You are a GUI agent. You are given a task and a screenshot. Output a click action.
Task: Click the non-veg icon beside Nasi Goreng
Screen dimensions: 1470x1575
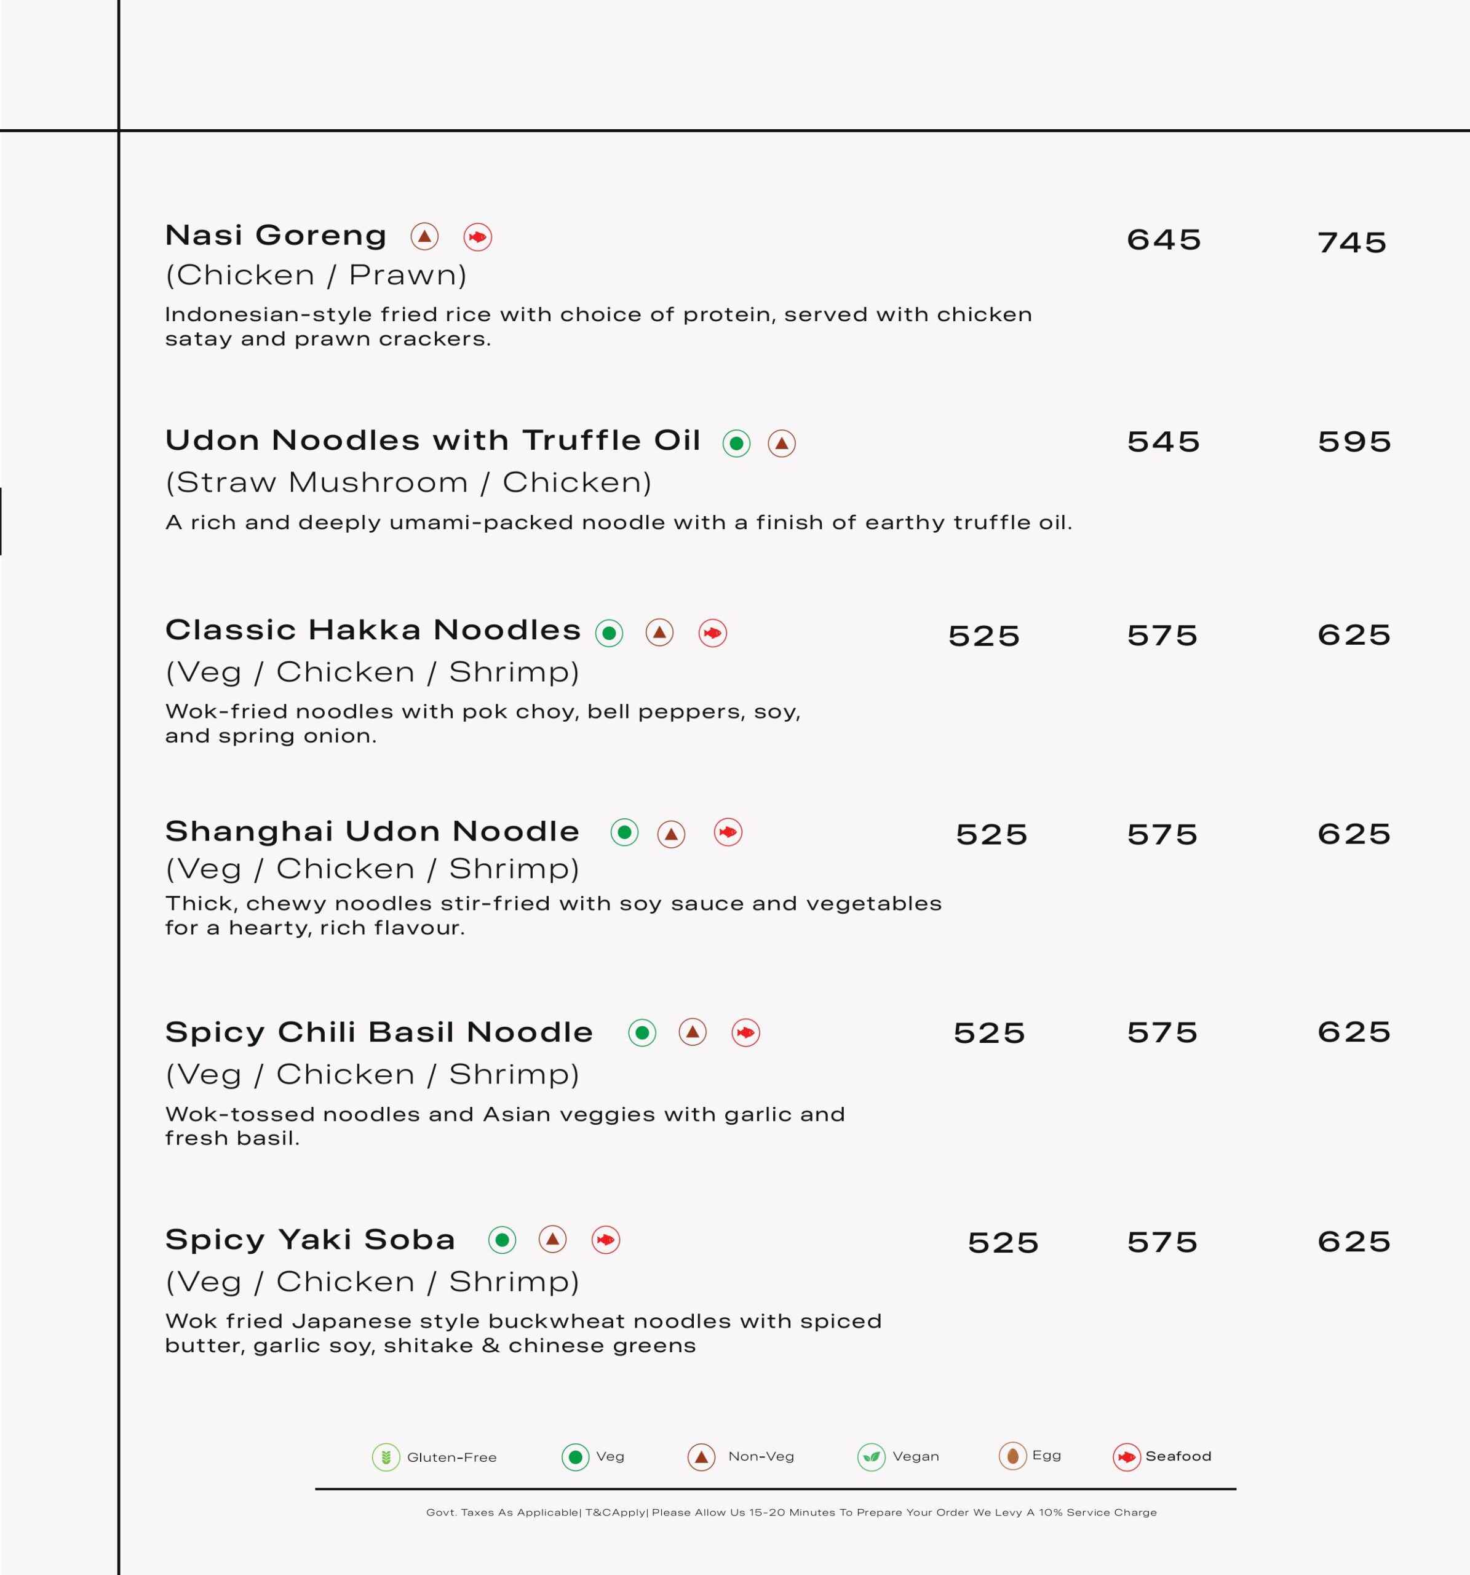click(x=424, y=236)
